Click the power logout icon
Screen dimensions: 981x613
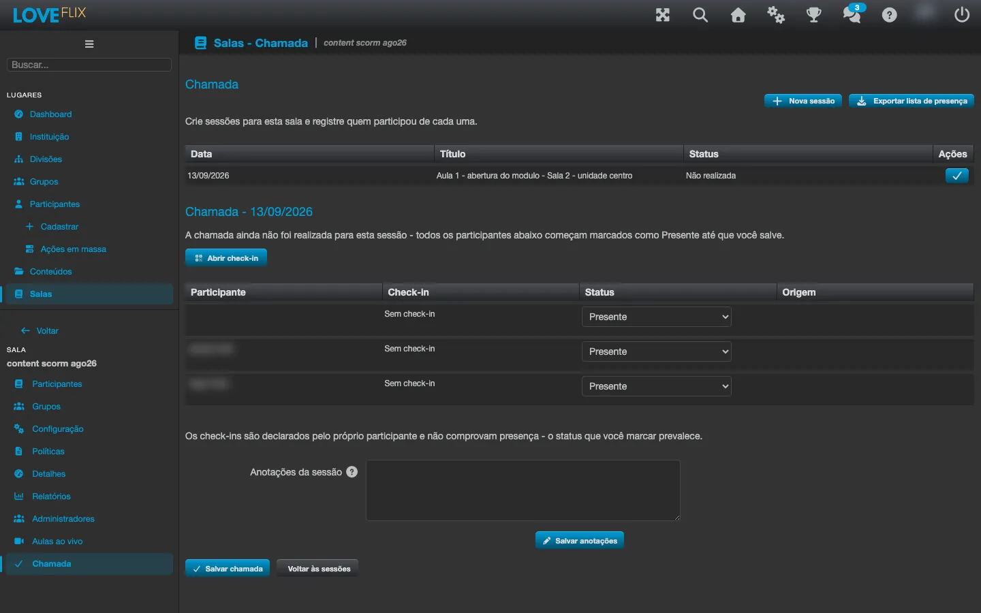962,15
